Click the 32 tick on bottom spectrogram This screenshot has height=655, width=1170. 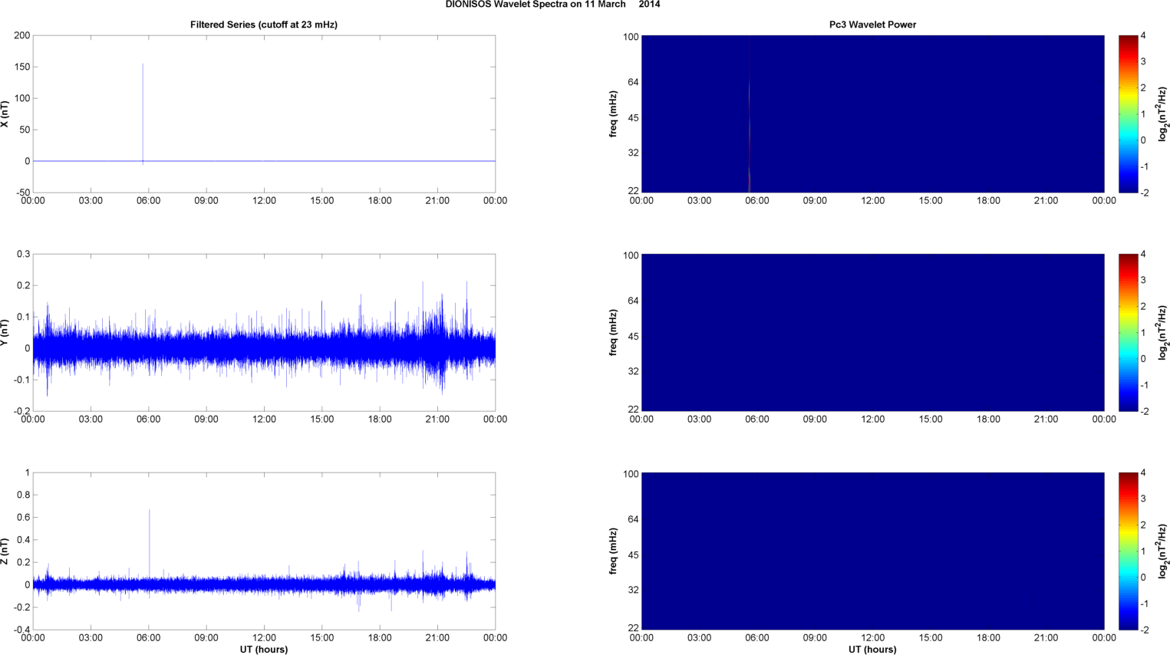point(632,591)
